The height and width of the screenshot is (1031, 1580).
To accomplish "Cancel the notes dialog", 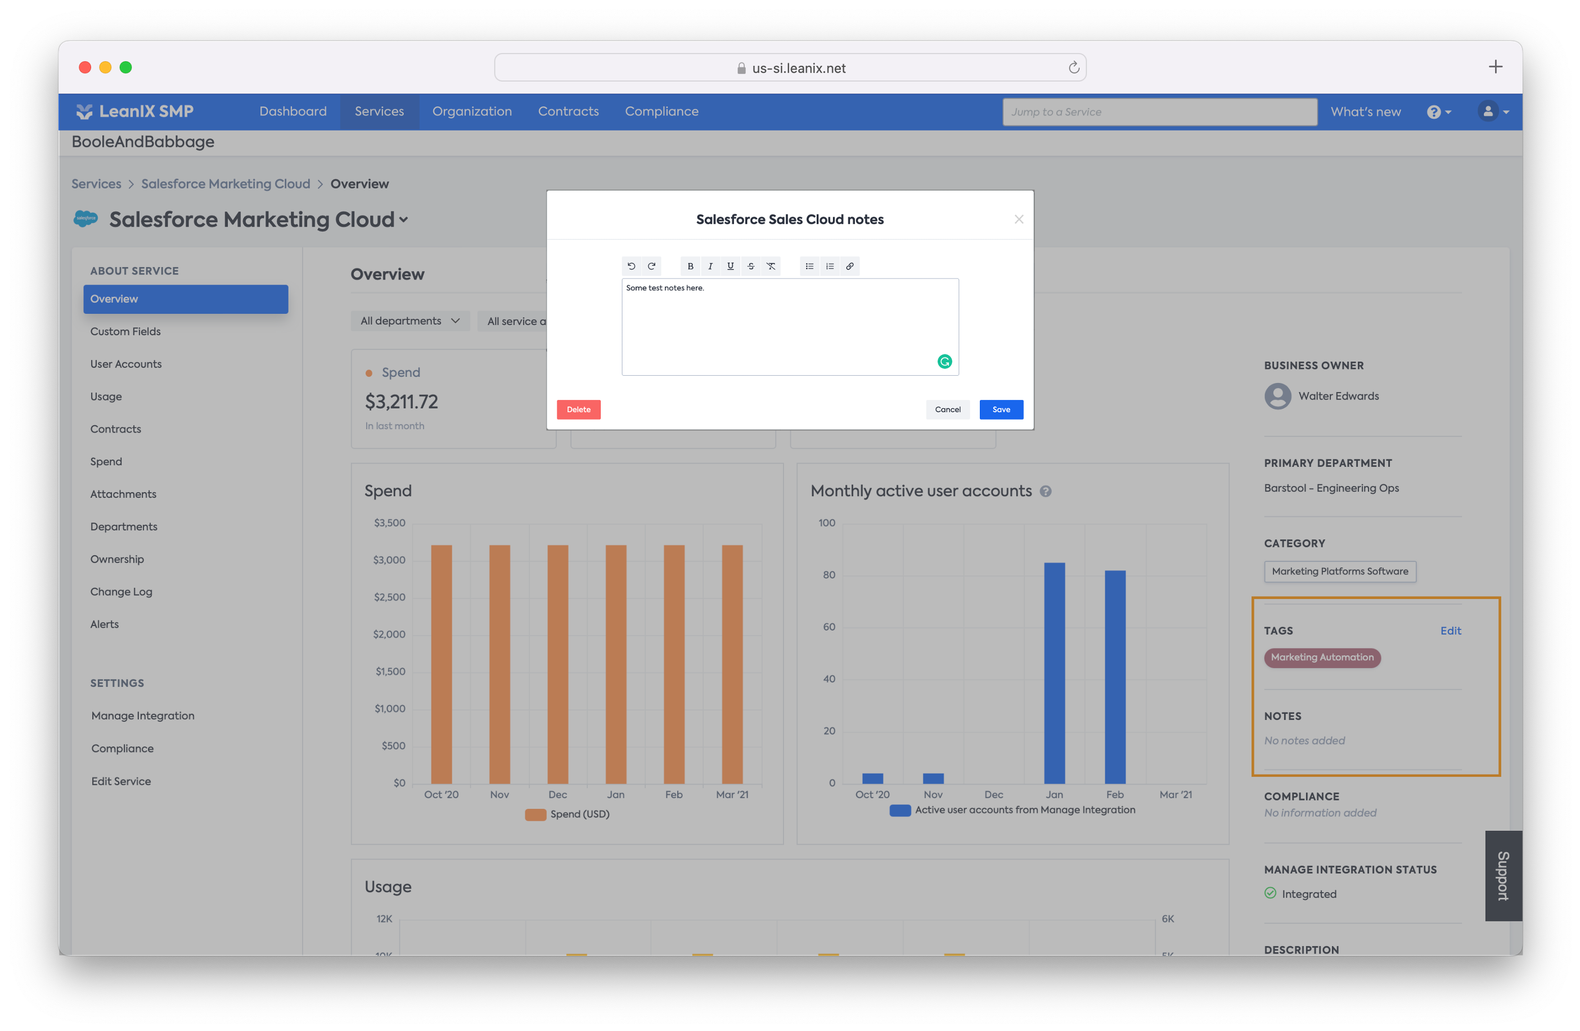I will (x=947, y=409).
